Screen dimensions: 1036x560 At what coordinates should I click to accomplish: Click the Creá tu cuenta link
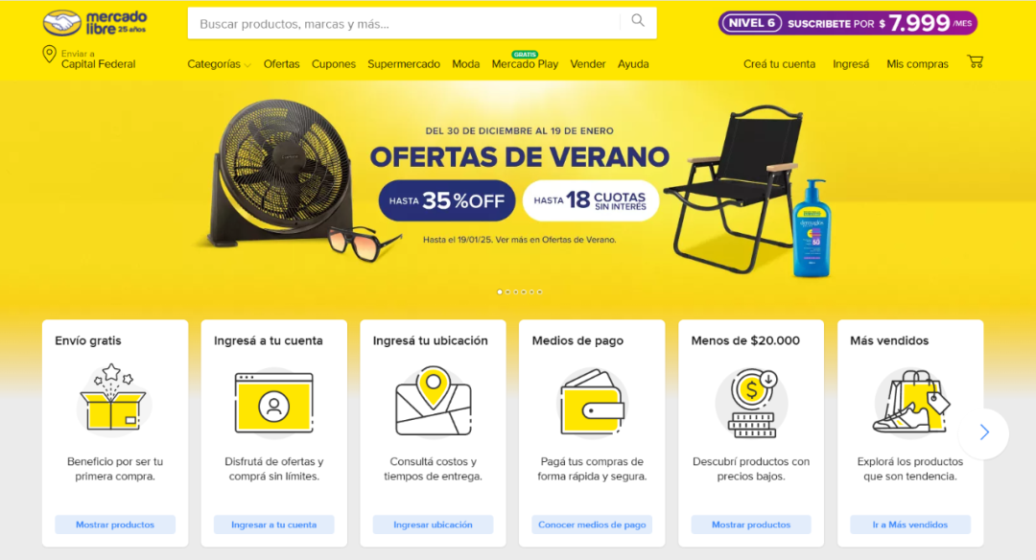click(x=779, y=64)
